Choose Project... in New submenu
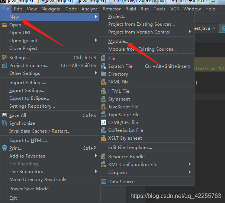This screenshot has width=225, height=203. pyautogui.click(x=147, y=16)
